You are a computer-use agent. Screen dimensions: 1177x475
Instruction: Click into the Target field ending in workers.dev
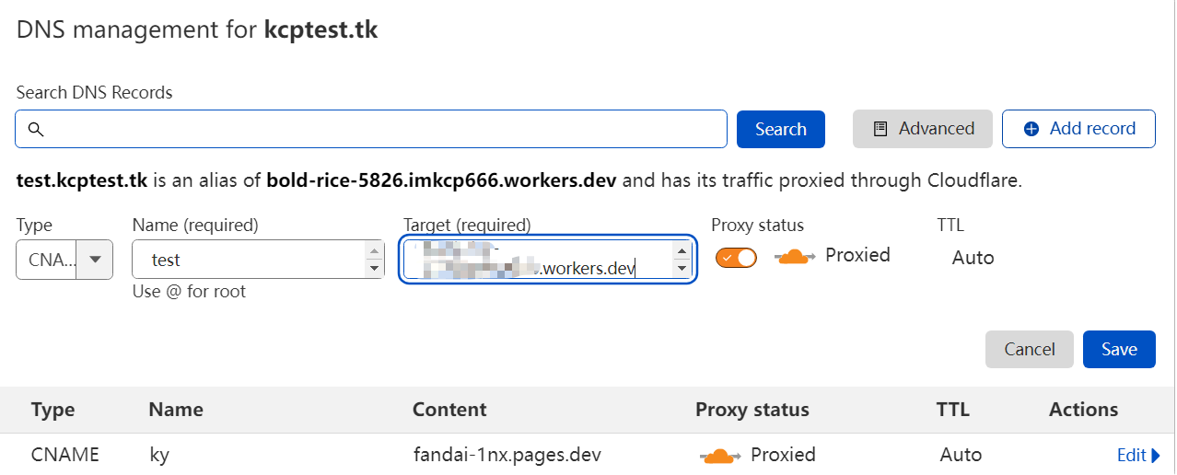click(x=539, y=260)
